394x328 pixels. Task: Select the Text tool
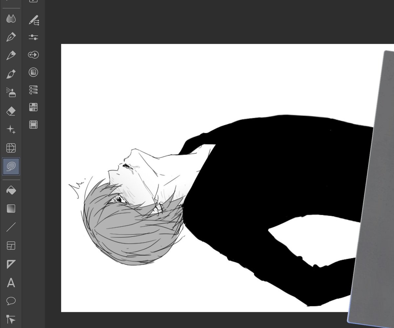click(11, 283)
